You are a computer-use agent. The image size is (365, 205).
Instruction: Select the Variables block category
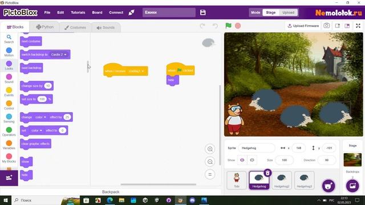point(9,145)
